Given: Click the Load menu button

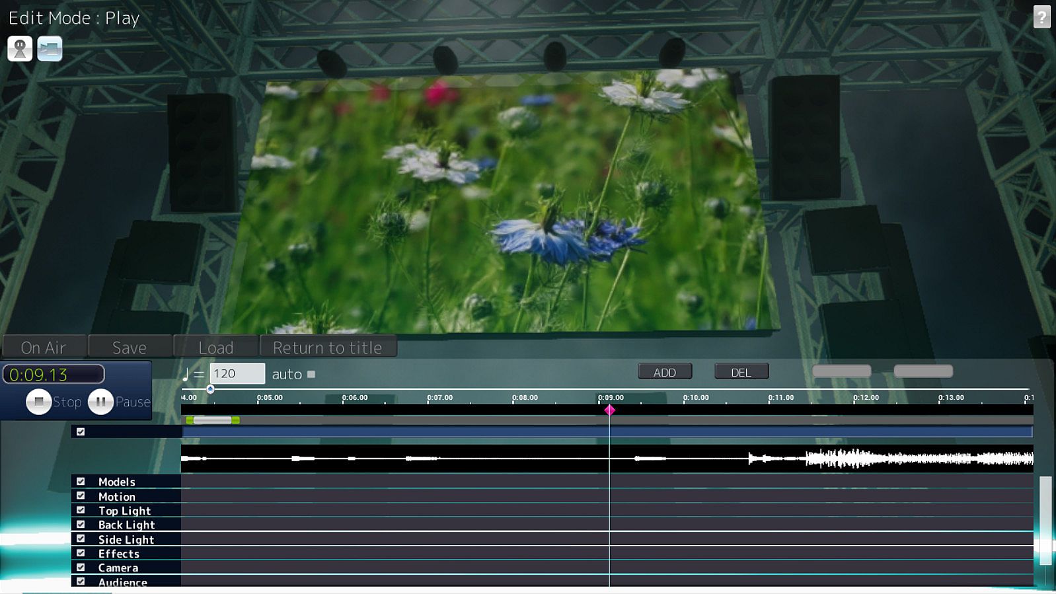Looking at the screenshot, I should (216, 348).
